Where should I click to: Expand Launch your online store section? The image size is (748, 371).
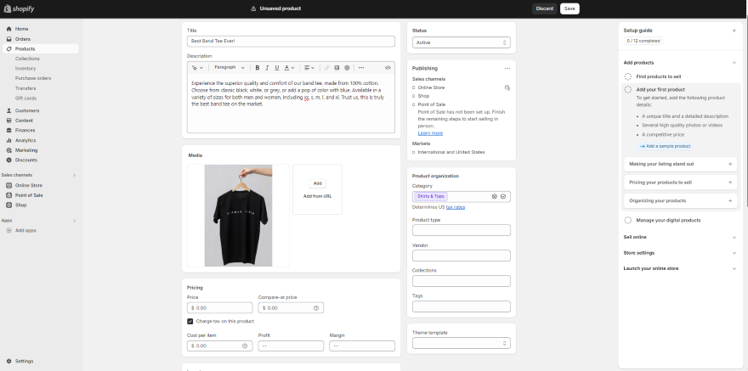pos(734,268)
